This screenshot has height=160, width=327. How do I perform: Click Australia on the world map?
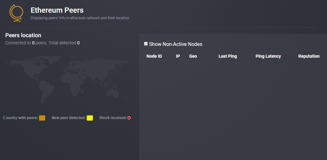[112, 92]
